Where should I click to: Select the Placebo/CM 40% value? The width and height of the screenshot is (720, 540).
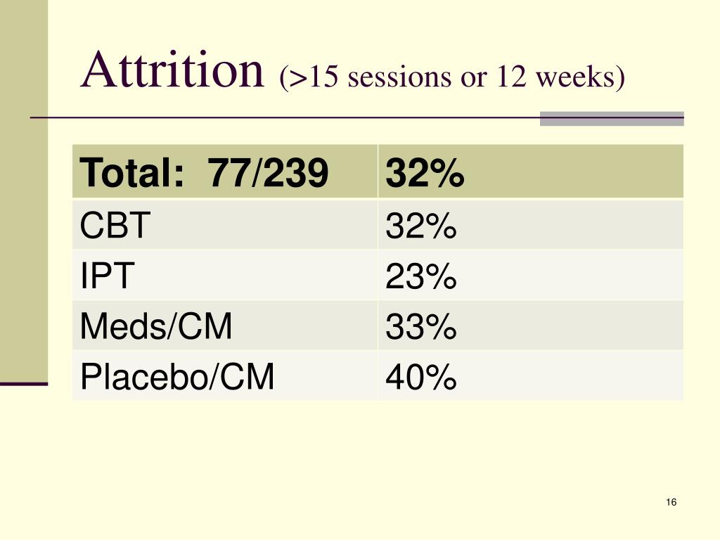click(x=420, y=377)
